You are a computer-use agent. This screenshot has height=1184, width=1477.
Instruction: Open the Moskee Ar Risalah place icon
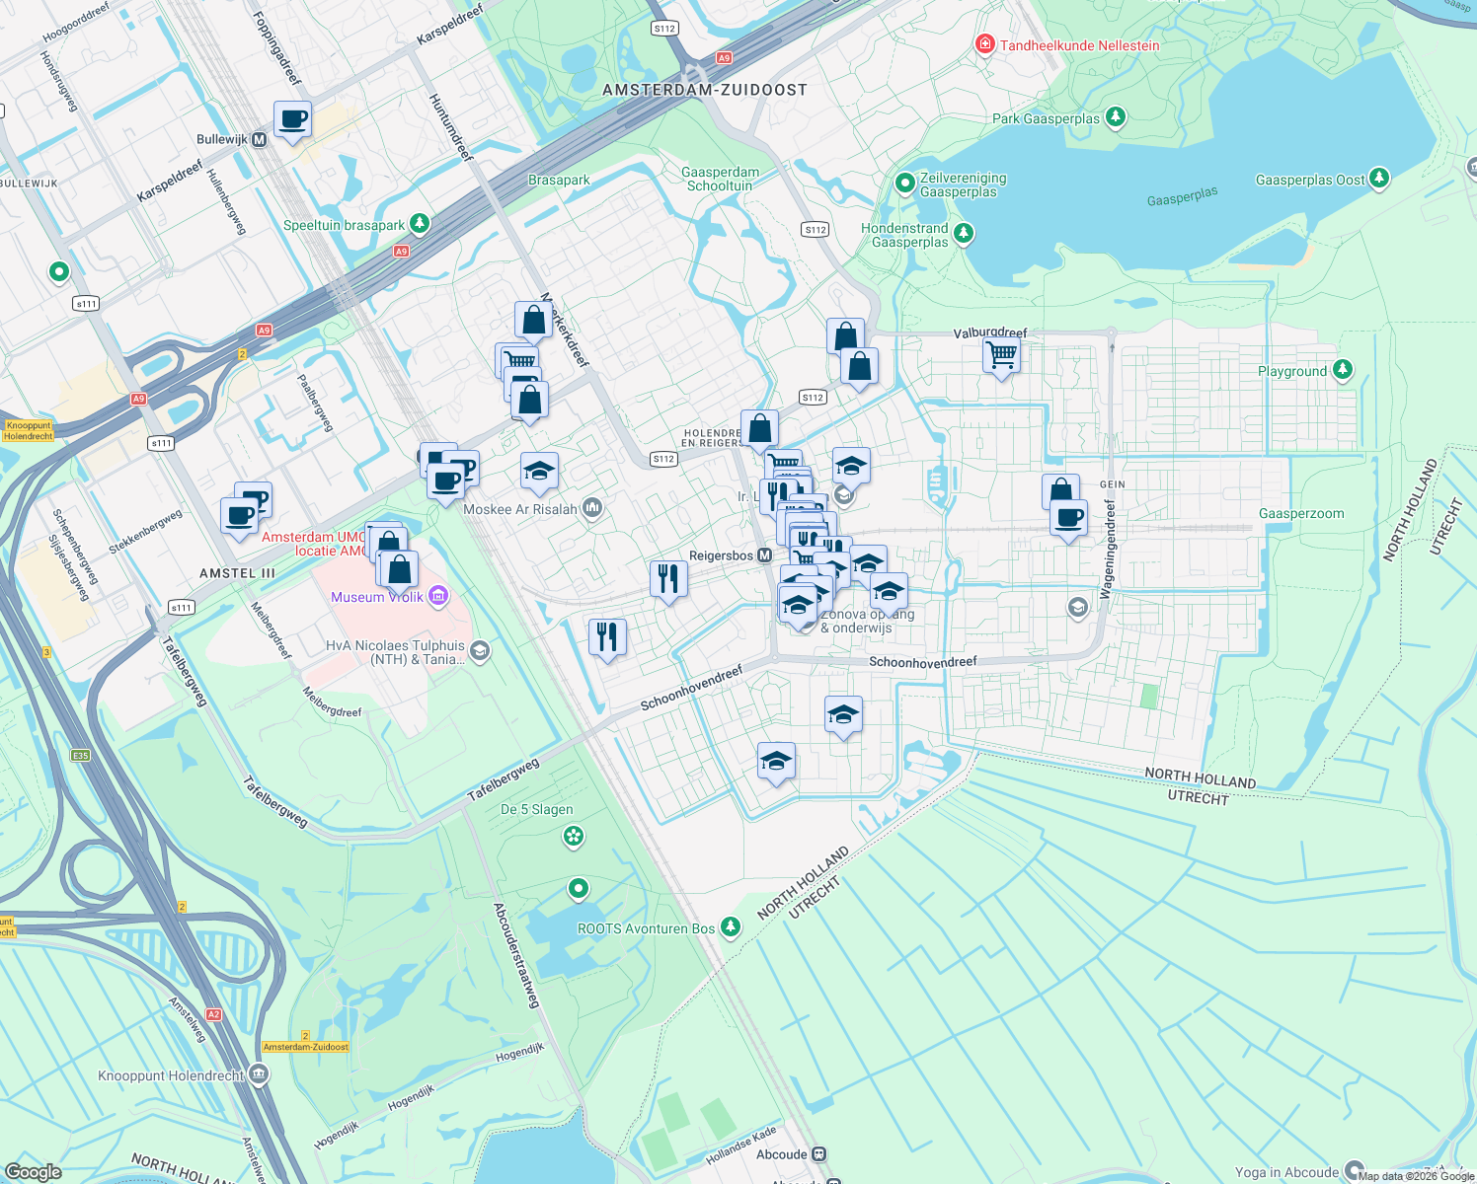click(592, 508)
